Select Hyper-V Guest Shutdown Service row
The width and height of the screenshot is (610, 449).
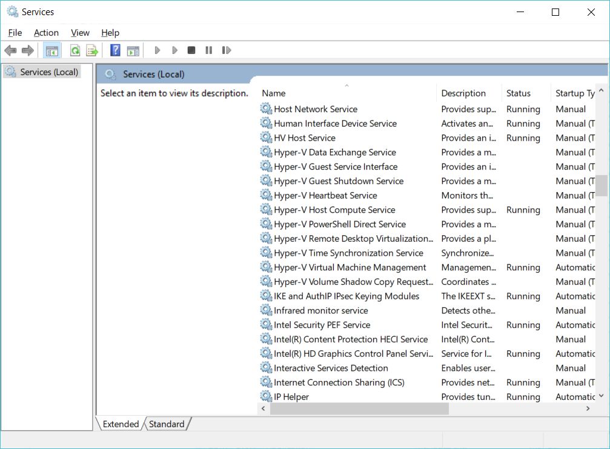(x=427, y=181)
